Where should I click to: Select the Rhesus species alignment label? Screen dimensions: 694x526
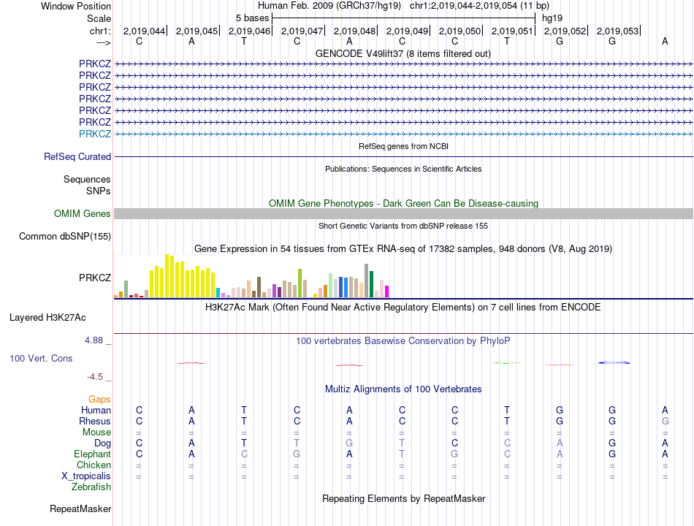[x=95, y=421]
